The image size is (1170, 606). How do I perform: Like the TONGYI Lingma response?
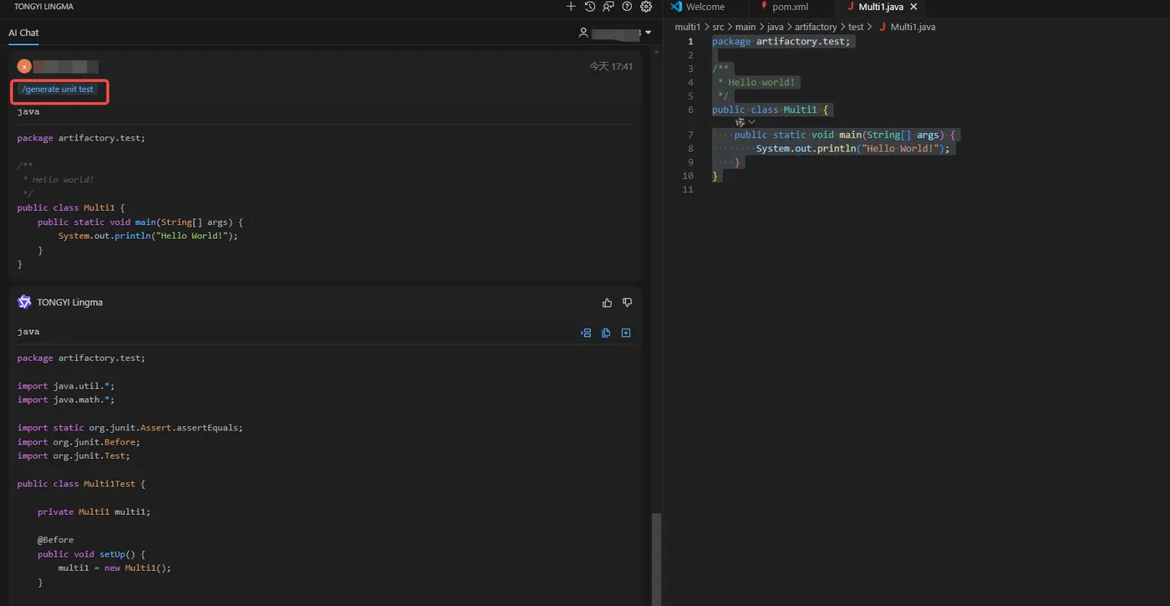point(607,303)
